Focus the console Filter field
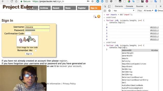Viewport: 163px width, 91px height. tap(140, 11)
